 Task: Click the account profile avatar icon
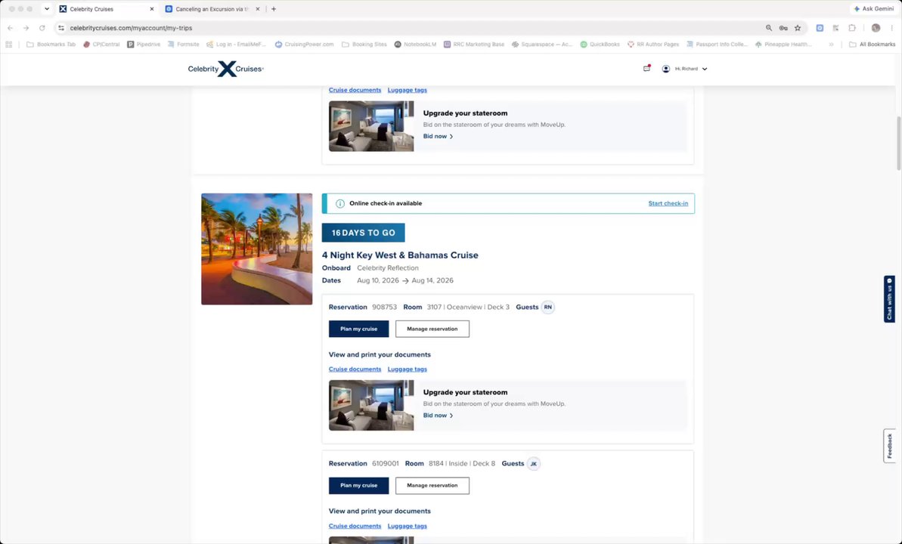[x=665, y=69]
